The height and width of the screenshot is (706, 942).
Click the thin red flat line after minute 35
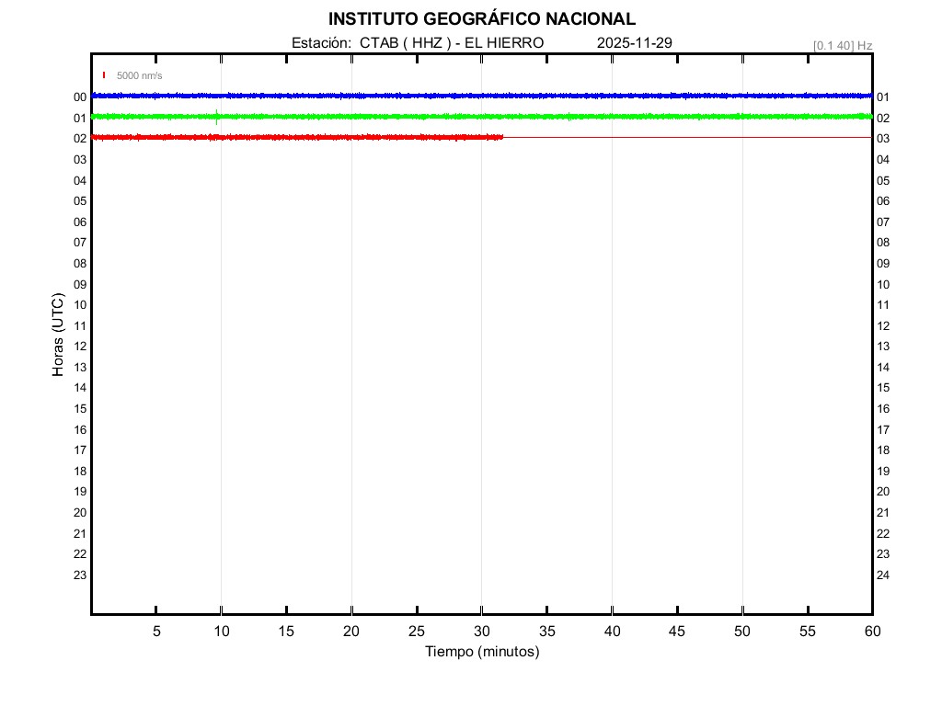690,137
